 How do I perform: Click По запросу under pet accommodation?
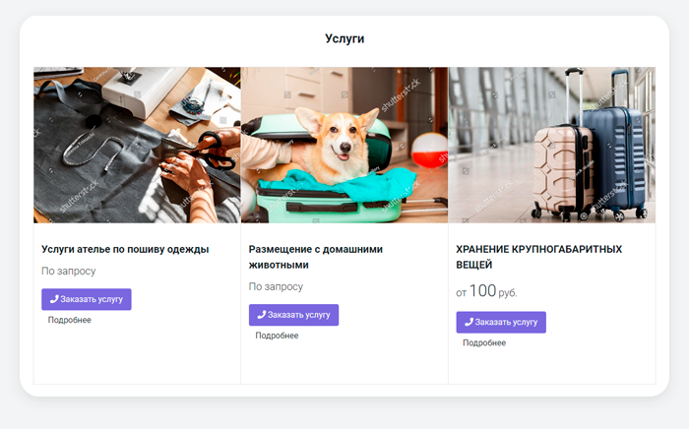(276, 286)
